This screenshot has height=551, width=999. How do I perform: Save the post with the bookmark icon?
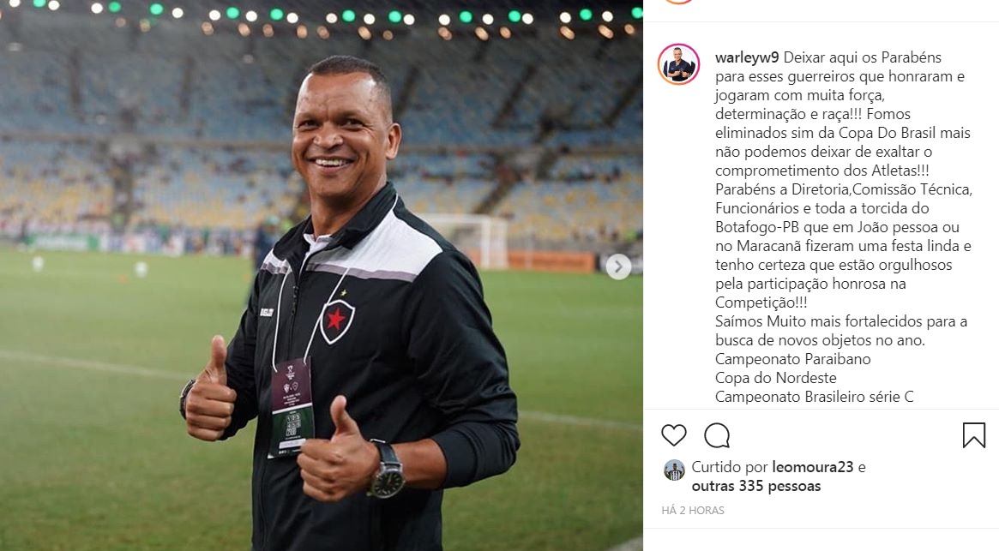[x=973, y=435]
